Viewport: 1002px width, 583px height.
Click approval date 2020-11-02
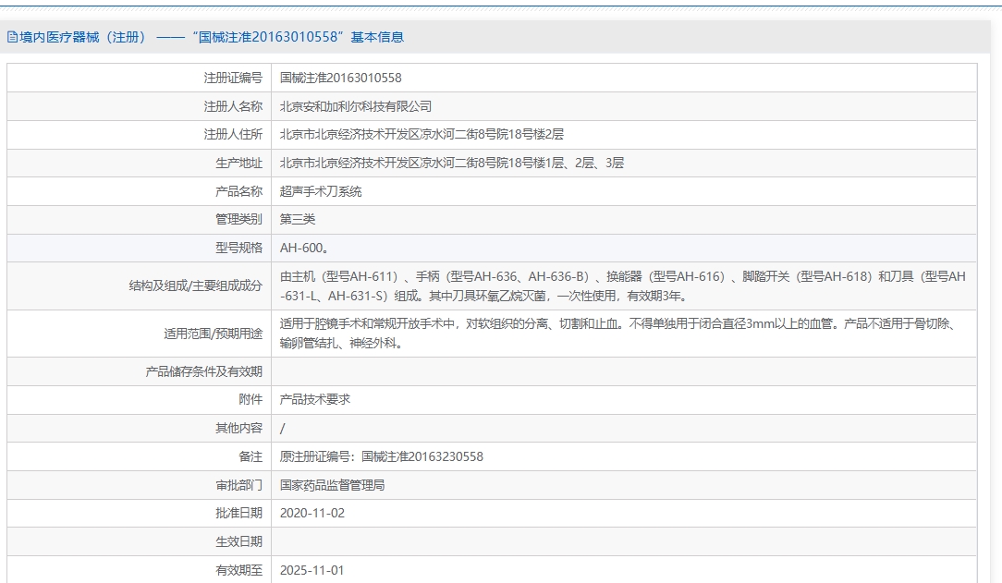312,514
